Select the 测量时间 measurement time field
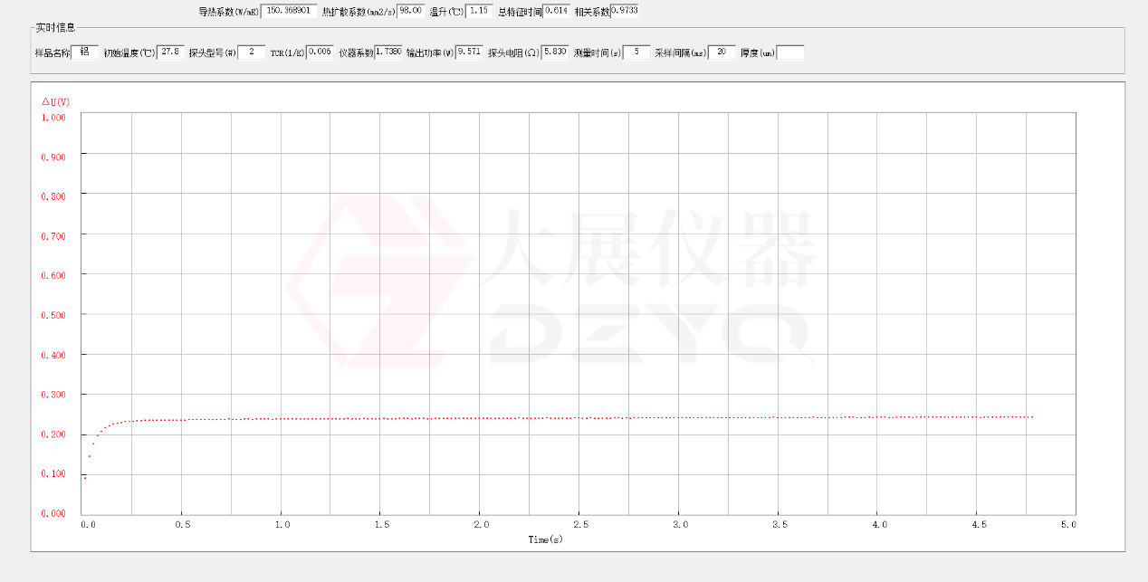1148x582 pixels. 635,52
